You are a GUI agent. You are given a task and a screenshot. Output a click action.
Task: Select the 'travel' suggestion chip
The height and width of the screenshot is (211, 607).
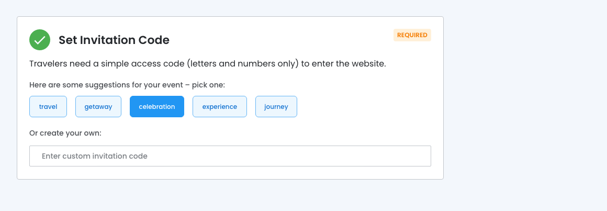48,106
